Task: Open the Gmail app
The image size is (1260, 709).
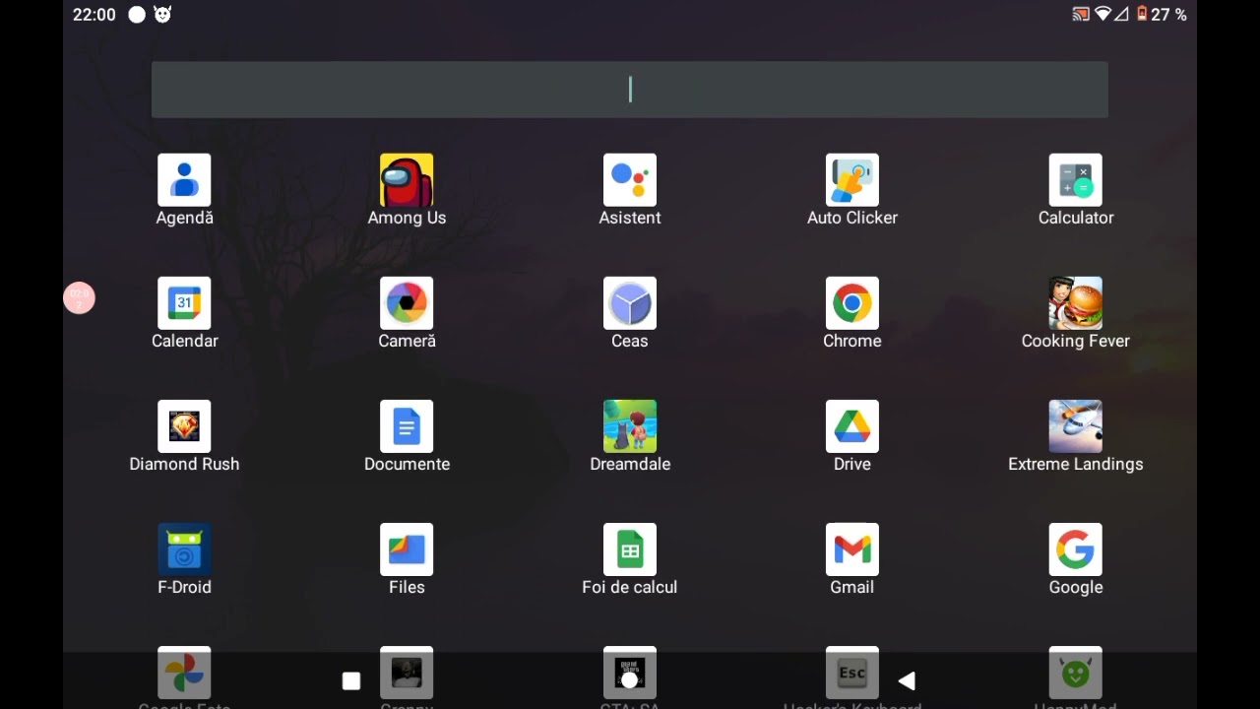Action: 852,549
